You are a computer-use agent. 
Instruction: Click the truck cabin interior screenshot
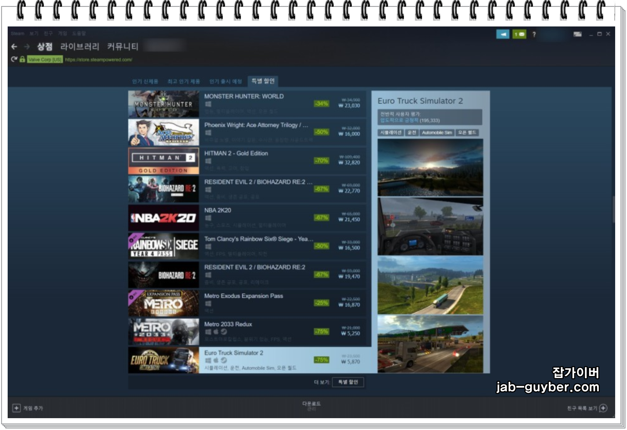(x=430, y=226)
